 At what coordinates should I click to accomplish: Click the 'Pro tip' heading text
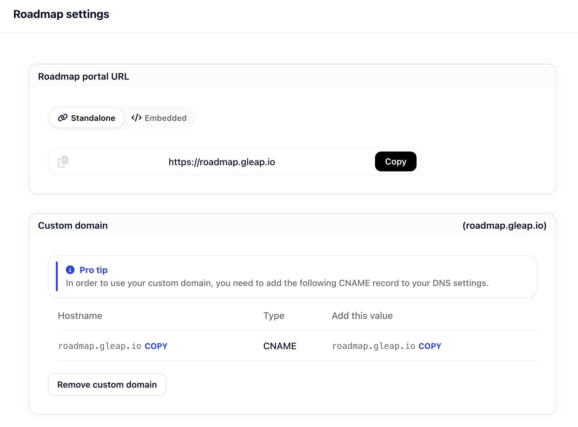click(x=93, y=270)
